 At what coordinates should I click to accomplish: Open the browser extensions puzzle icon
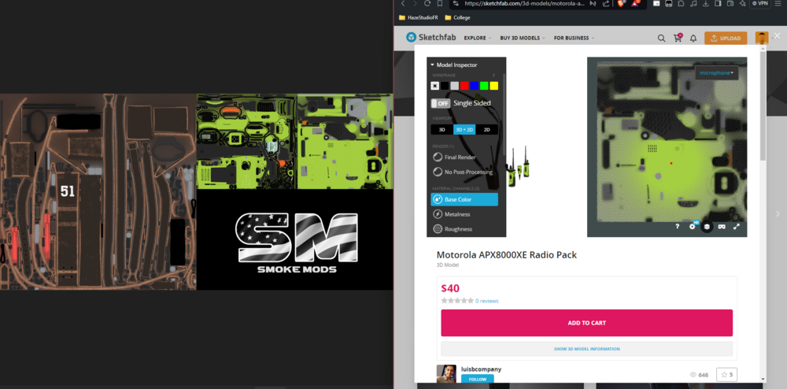tap(681, 3)
